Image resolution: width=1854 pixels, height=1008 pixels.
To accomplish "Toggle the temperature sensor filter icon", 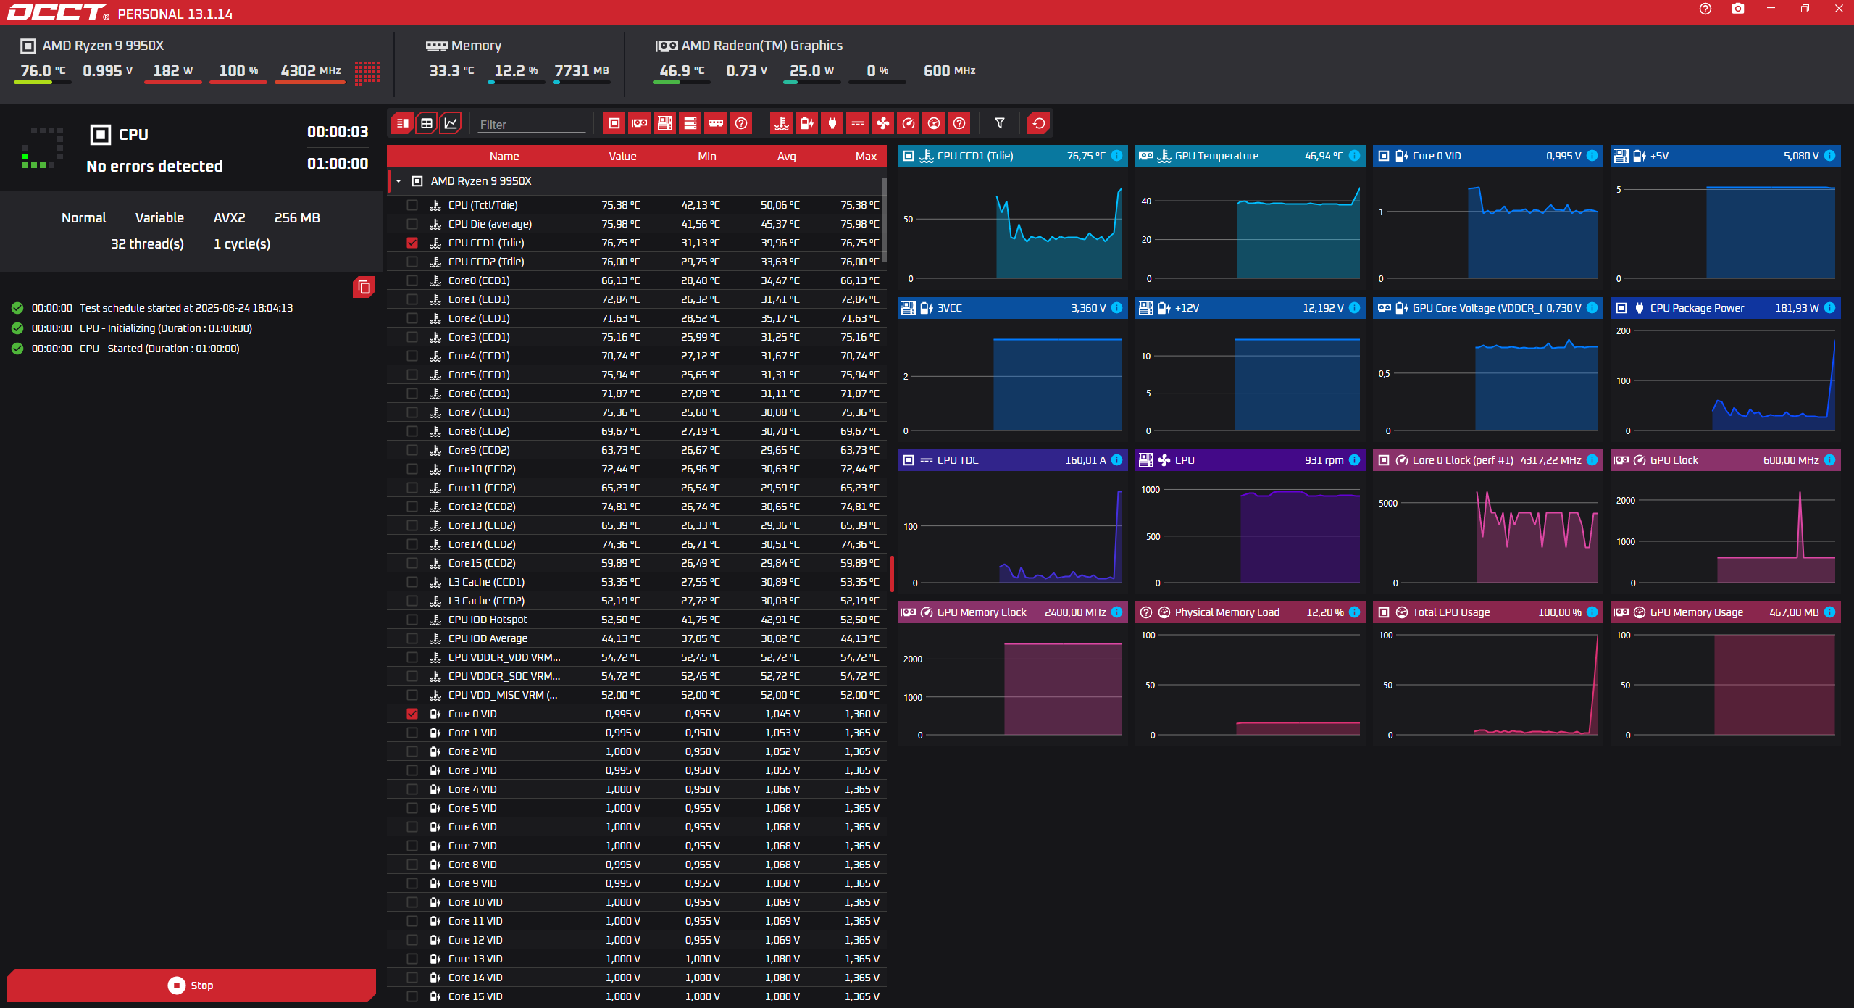I will pos(781,124).
